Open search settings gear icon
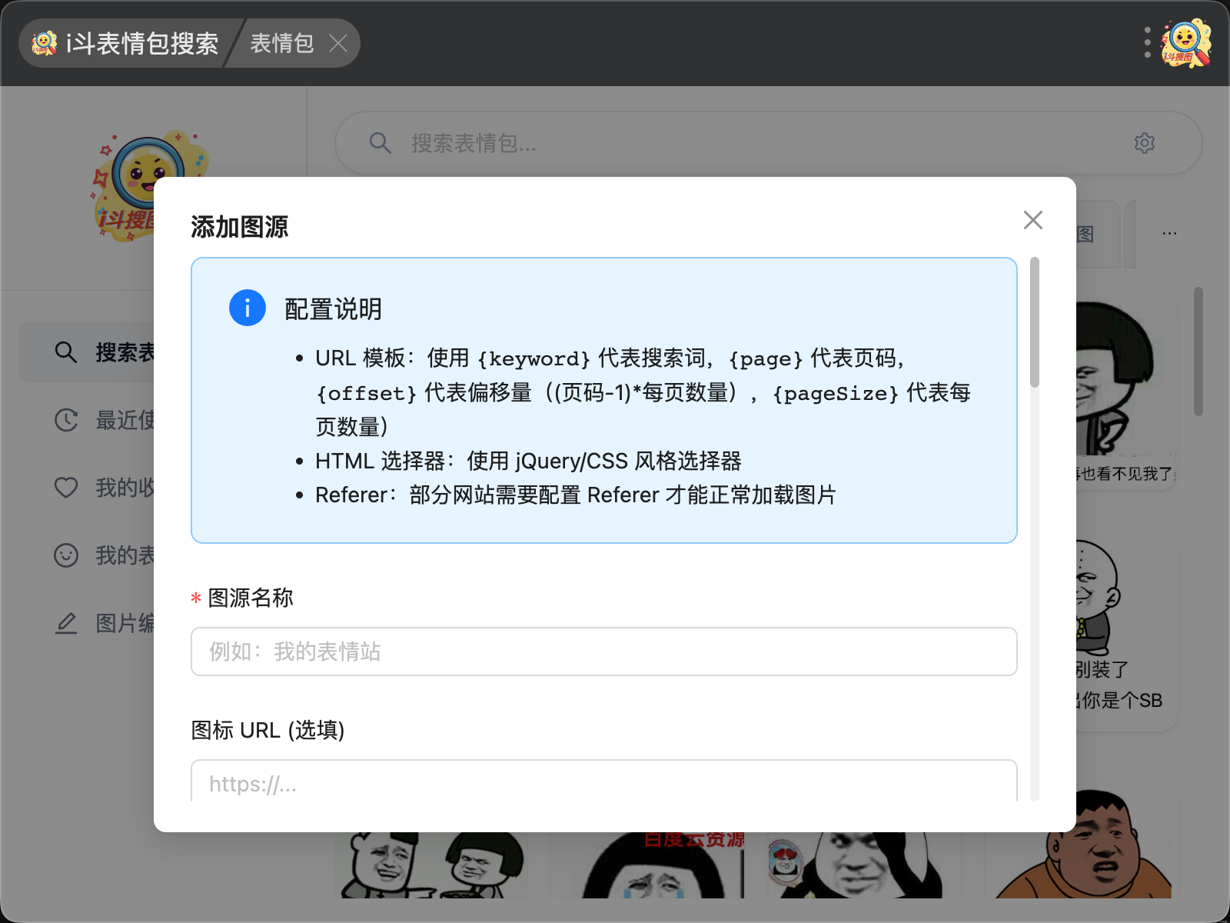The width and height of the screenshot is (1230, 923). 1144,143
